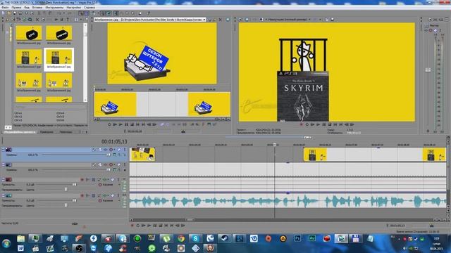
Task: Click the timeline horizontal scrollbar thumb
Action: tap(189, 220)
